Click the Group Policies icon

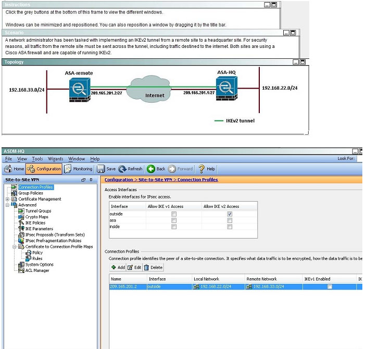[x=14, y=193]
